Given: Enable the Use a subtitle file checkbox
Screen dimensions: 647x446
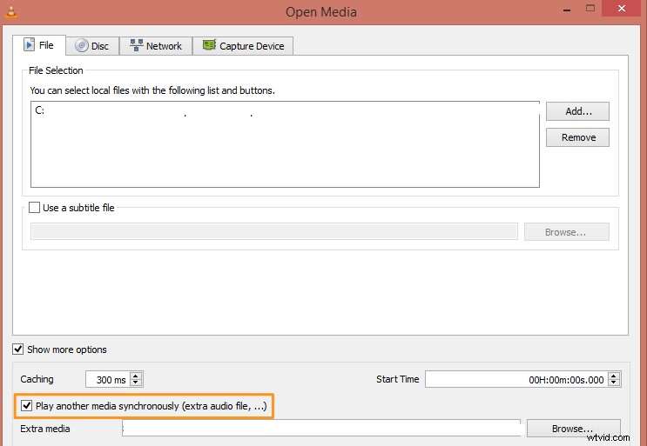Looking at the screenshot, I should (x=35, y=208).
